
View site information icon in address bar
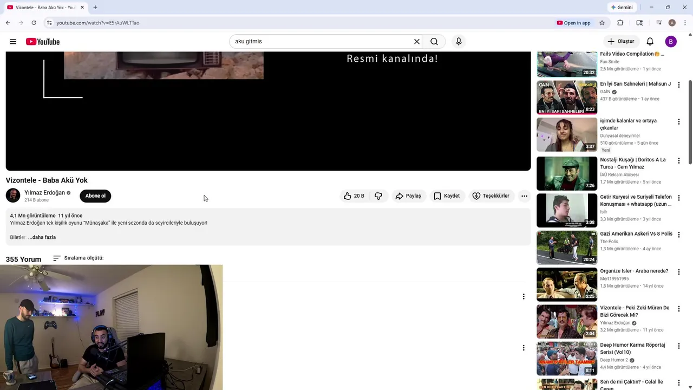[49, 23]
